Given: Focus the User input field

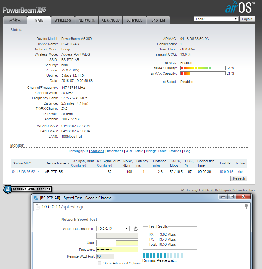Looking at the screenshot, I should tap(117, 243).
